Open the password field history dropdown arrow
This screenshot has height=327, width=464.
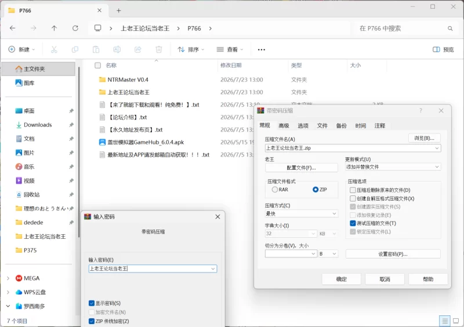[x=213, y=268]
